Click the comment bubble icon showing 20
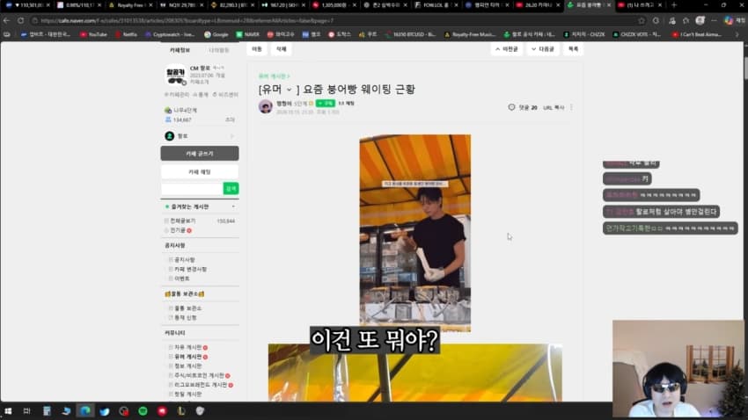Viewport: 748px width, 420px height. [511, 107]
